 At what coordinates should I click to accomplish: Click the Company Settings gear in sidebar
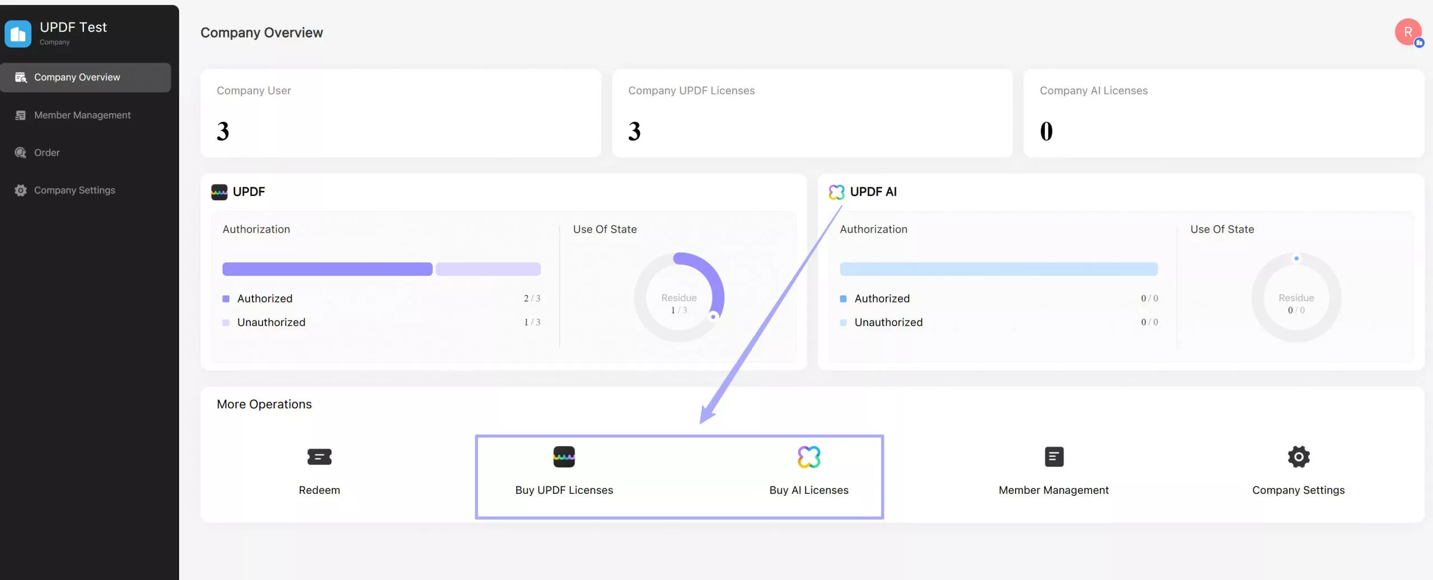click(21, 190)
